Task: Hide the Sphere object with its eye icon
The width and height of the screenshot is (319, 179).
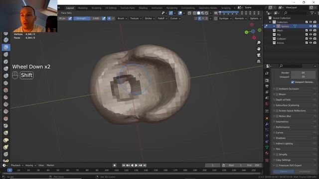Action: coord(311,26)
